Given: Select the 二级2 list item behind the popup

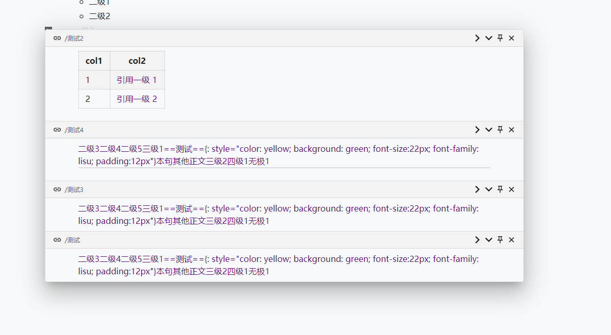Looking at the screenshot, I should point(100,16).
